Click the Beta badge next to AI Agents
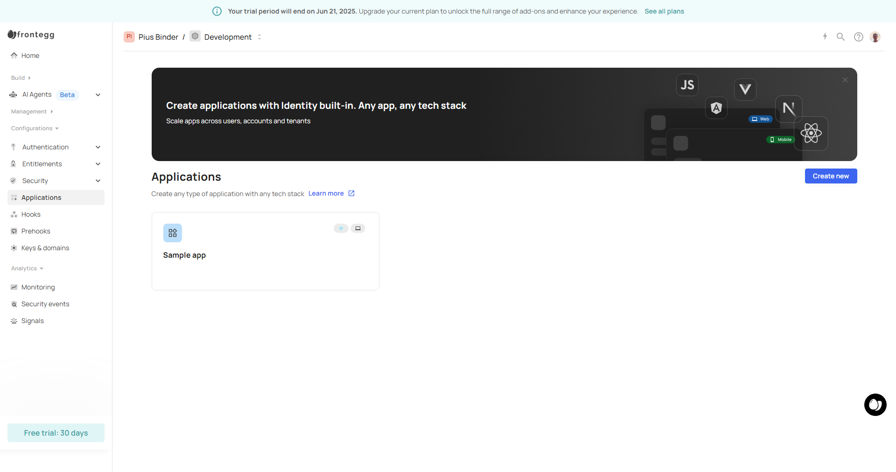This screenshot has height=472, width=896. [x=67, y=95]
